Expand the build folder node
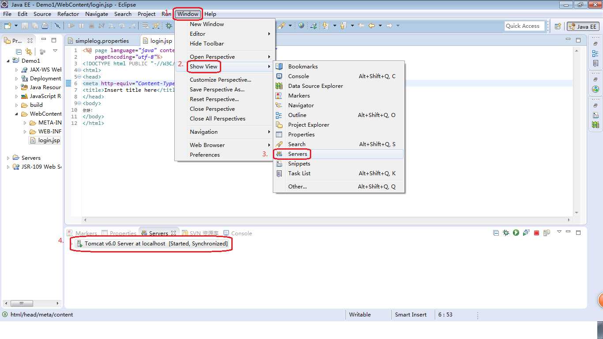Image resolution: width=603 pixels, height=339 pixels. (x=17, y=105)
